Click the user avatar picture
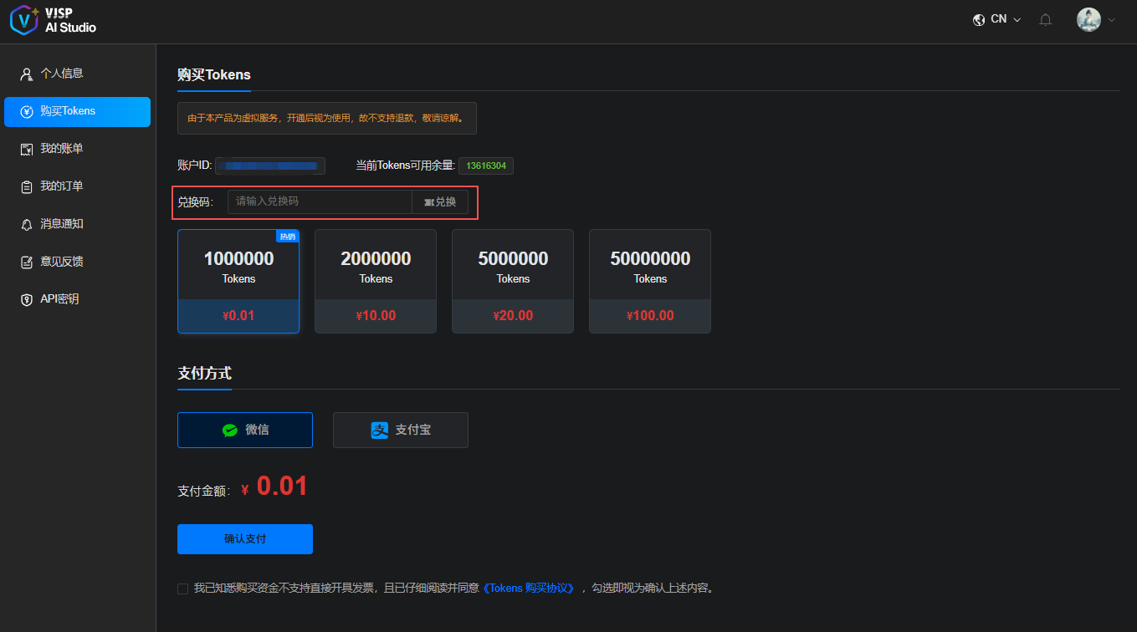The height and width of the screenshot is (632, 1137). [x=1088, y=19]
